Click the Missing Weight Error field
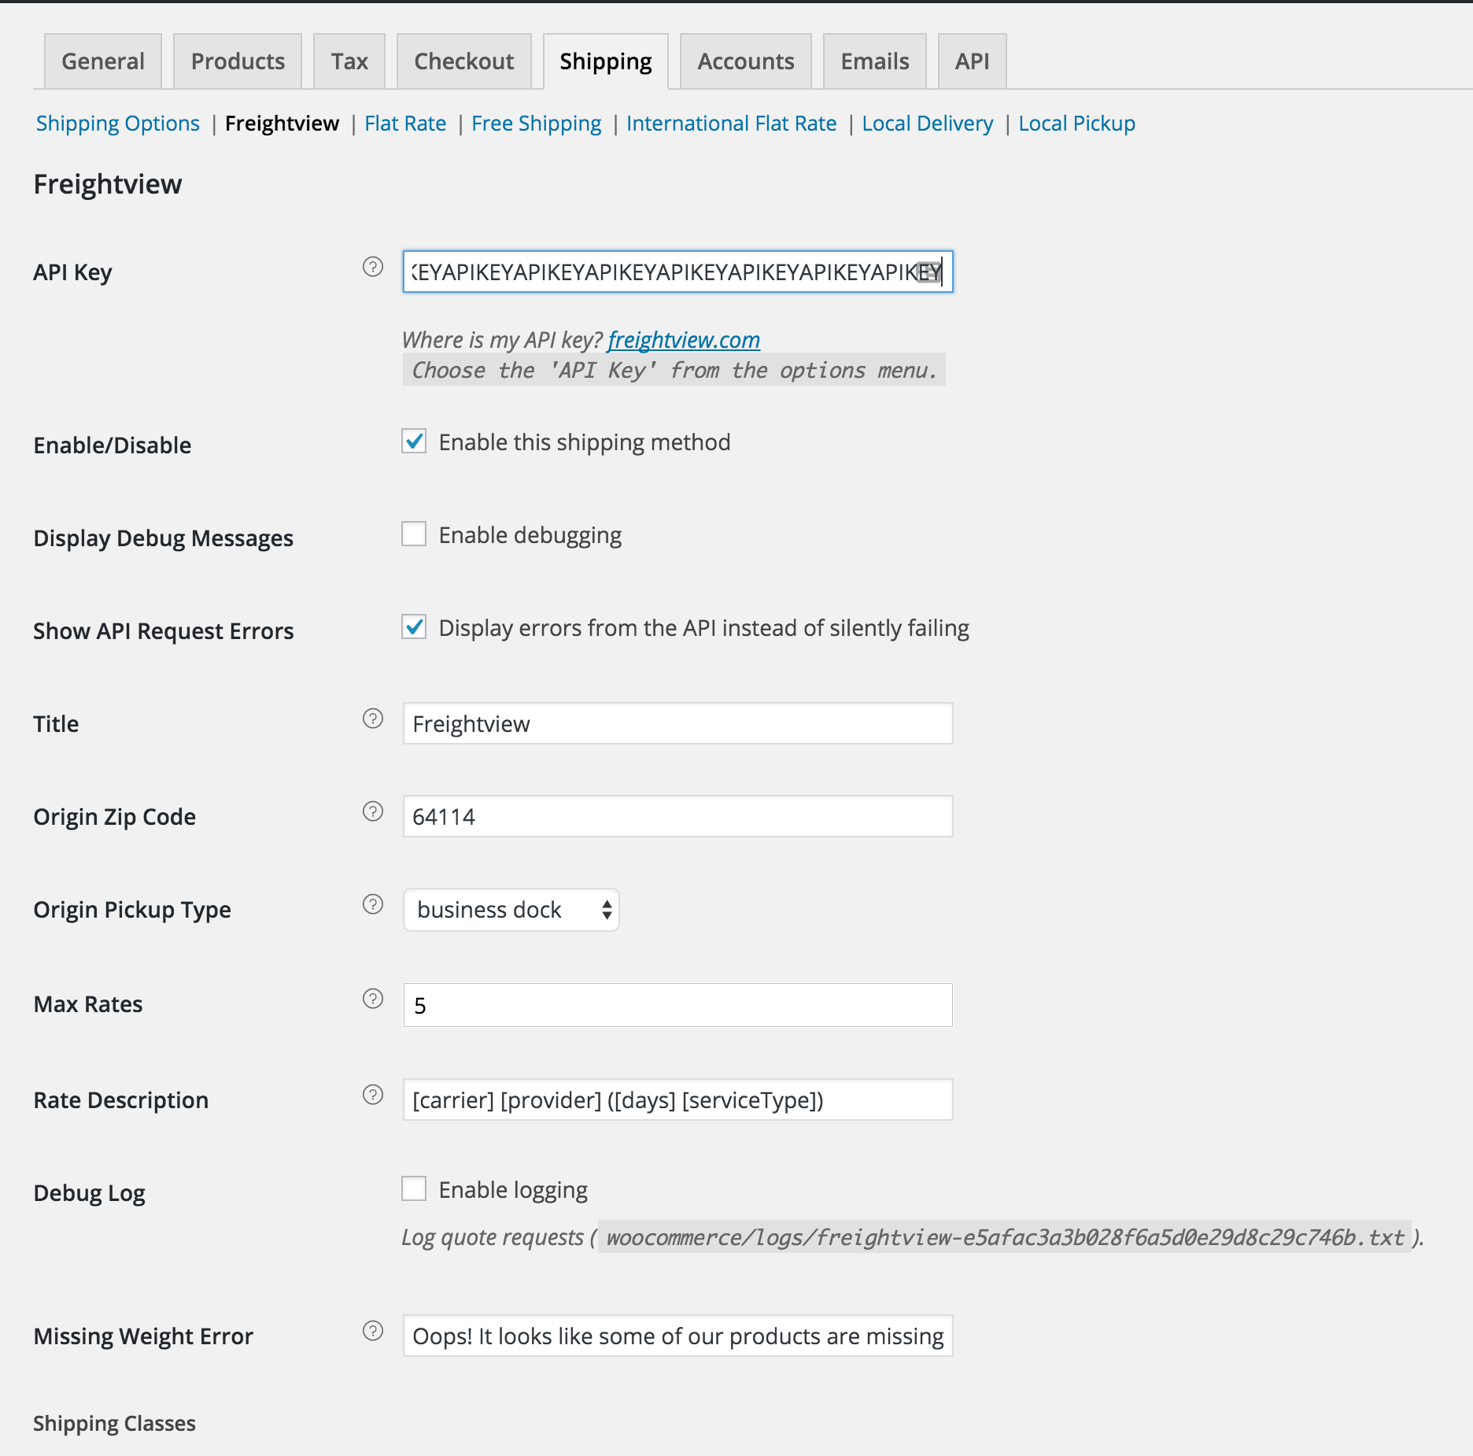The image size is (1473, 1456). tap(678, 1336)
